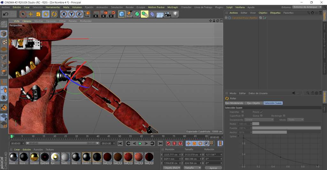The height and width of the screenshot is (170, 327).
Task: Toggle the Z axis lock
Action: click(79, 14)
